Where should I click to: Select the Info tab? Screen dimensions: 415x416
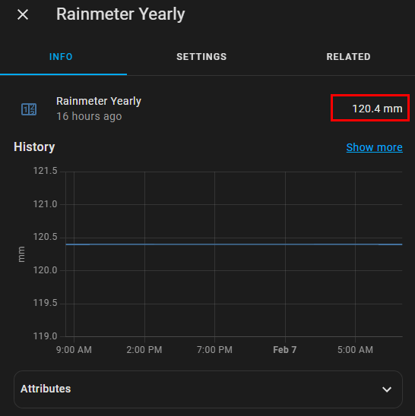pos(61,57)
